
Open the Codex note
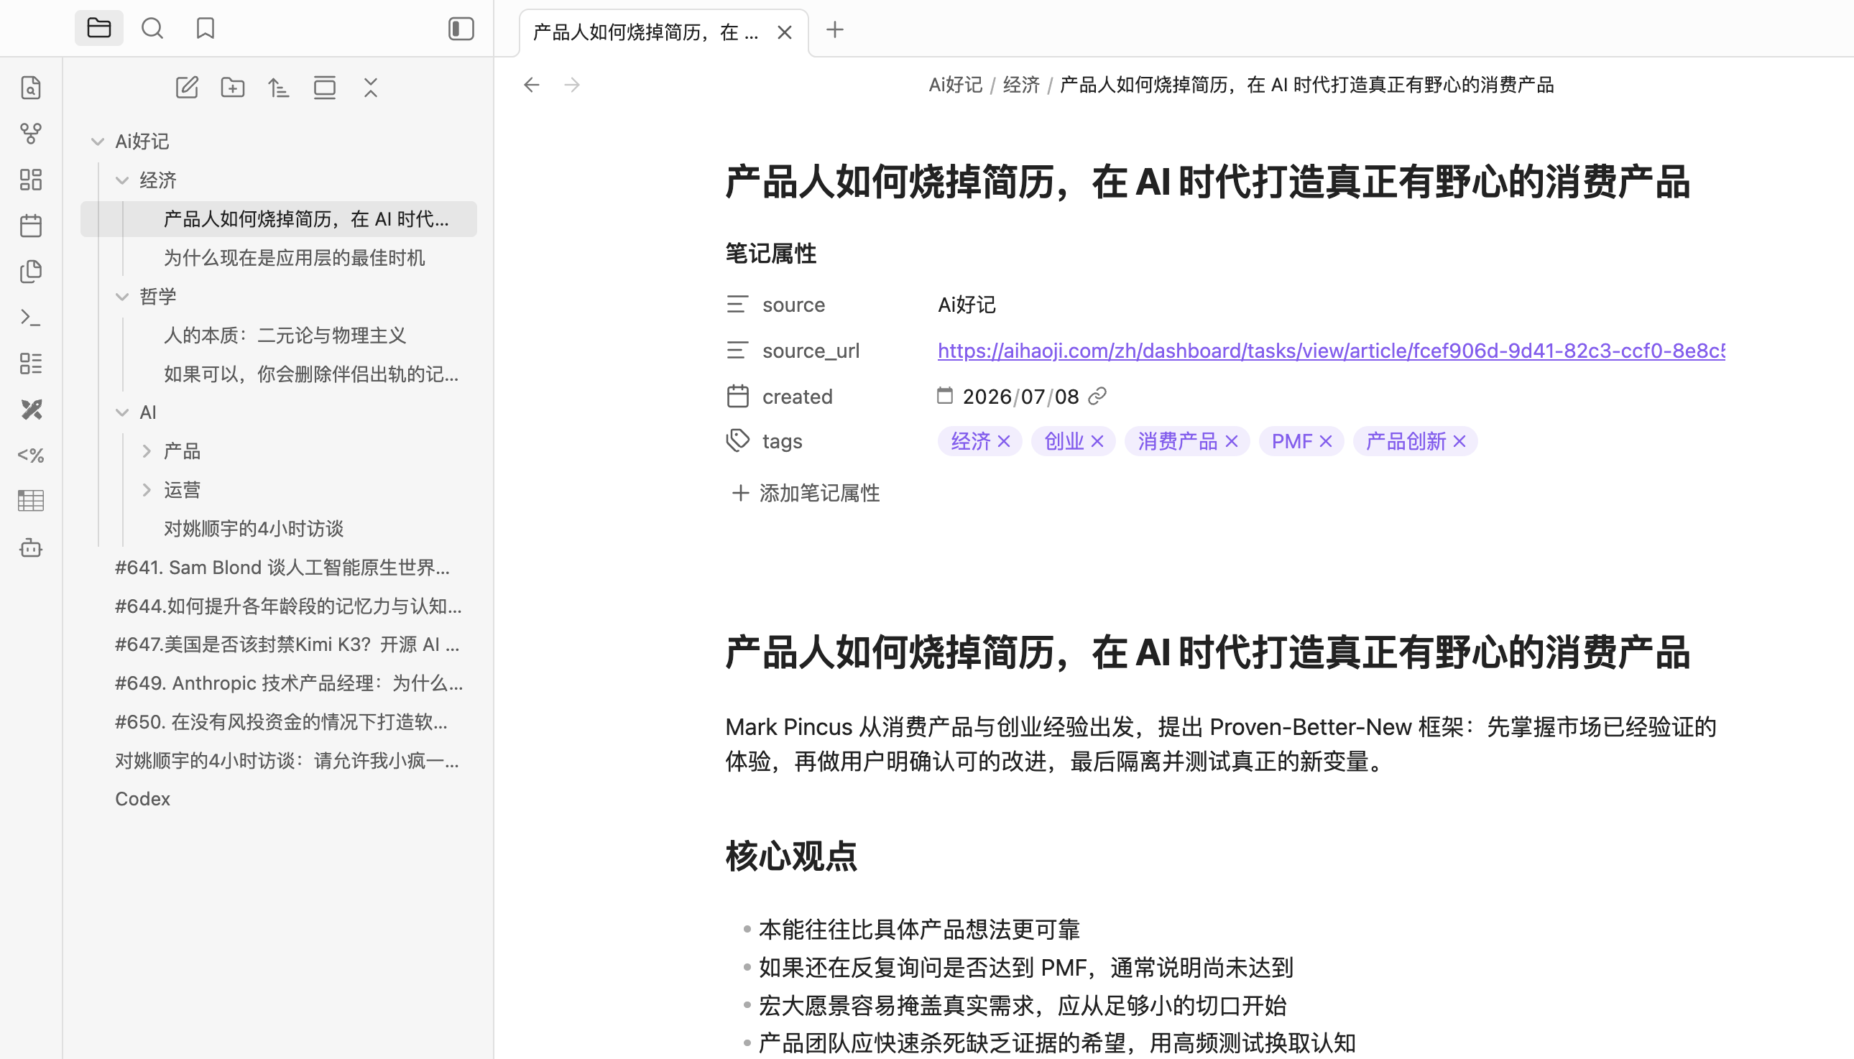click(142, 799)
